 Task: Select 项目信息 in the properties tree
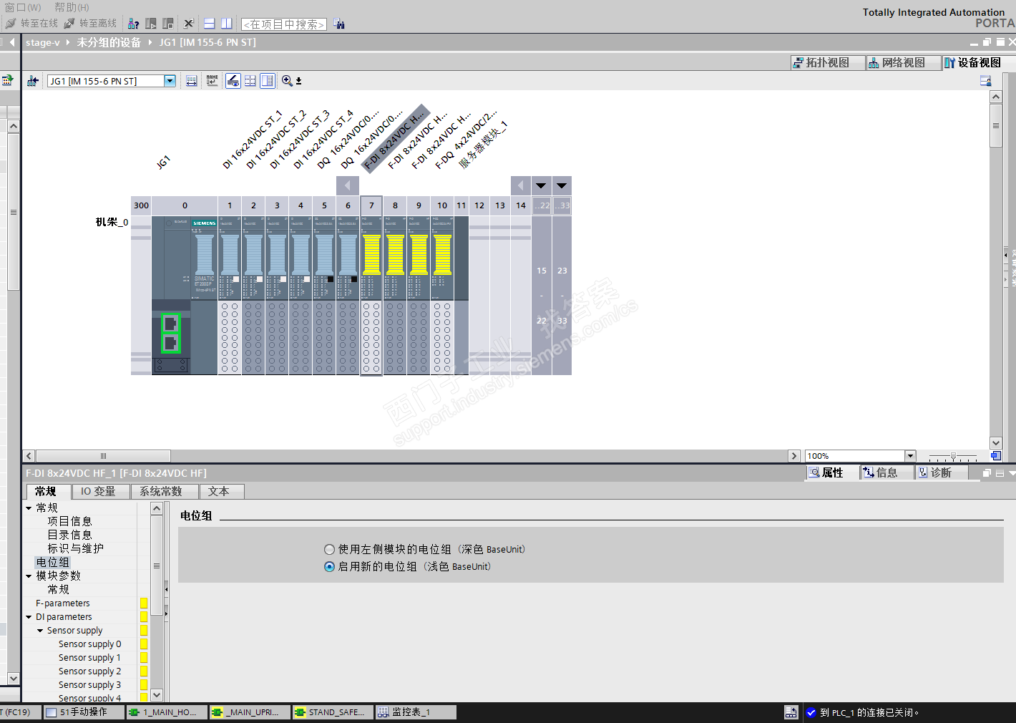point(70,522)
